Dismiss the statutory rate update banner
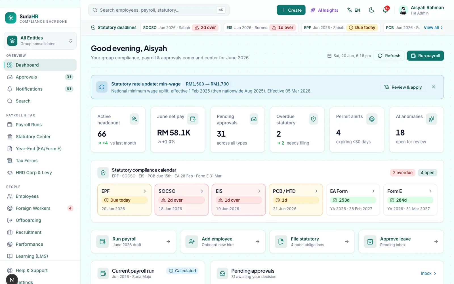454x284 pixels. [433, 87]
